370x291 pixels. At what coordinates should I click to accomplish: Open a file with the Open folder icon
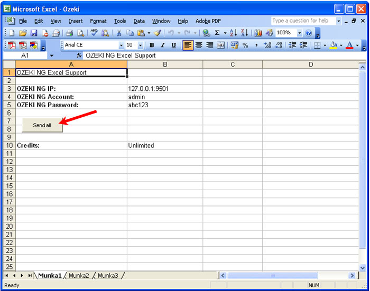point(23,33)
